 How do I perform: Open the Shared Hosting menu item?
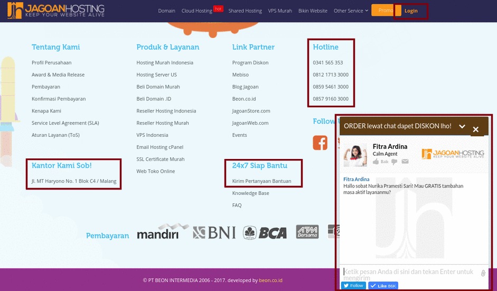tap(245, 11)
